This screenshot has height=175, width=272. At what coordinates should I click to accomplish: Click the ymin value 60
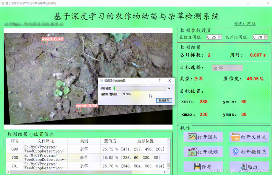click(x=244, y=102)
